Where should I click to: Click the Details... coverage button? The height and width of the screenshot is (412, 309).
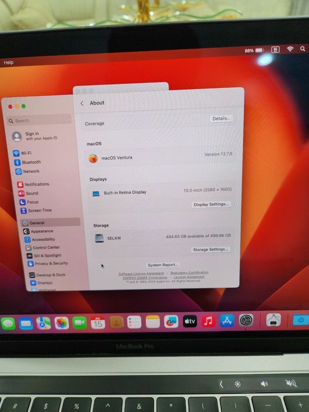[x=221, y=118]
